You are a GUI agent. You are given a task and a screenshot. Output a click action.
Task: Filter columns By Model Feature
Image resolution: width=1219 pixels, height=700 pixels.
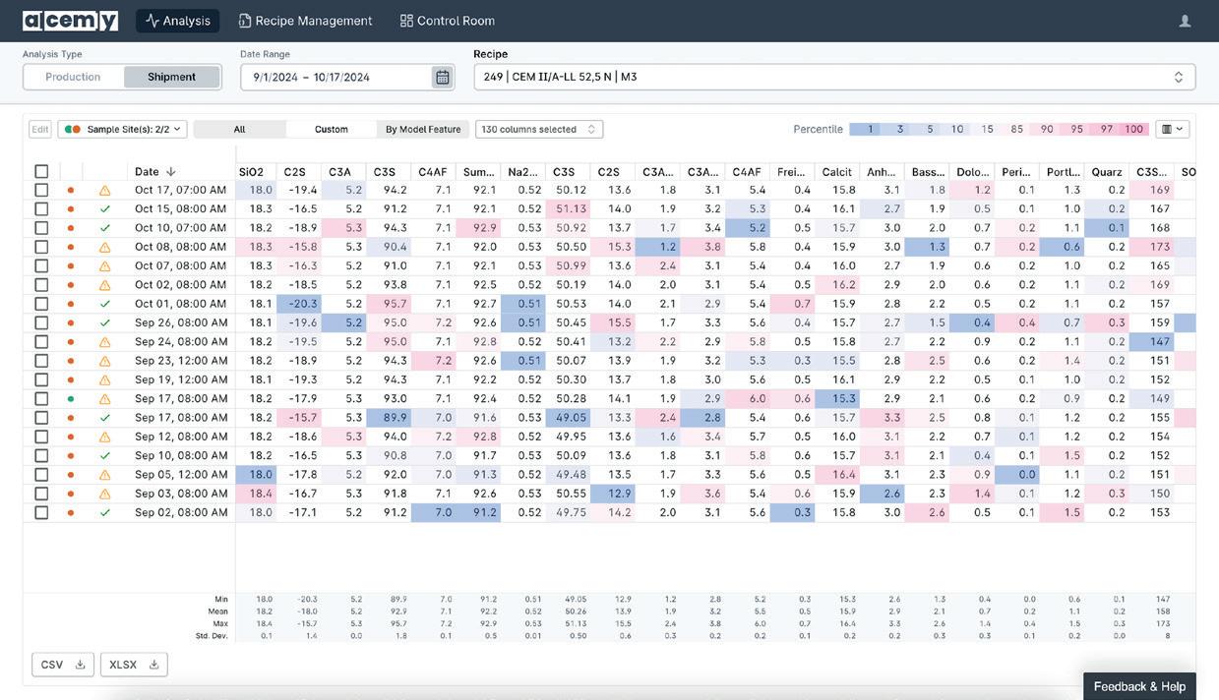423,129
